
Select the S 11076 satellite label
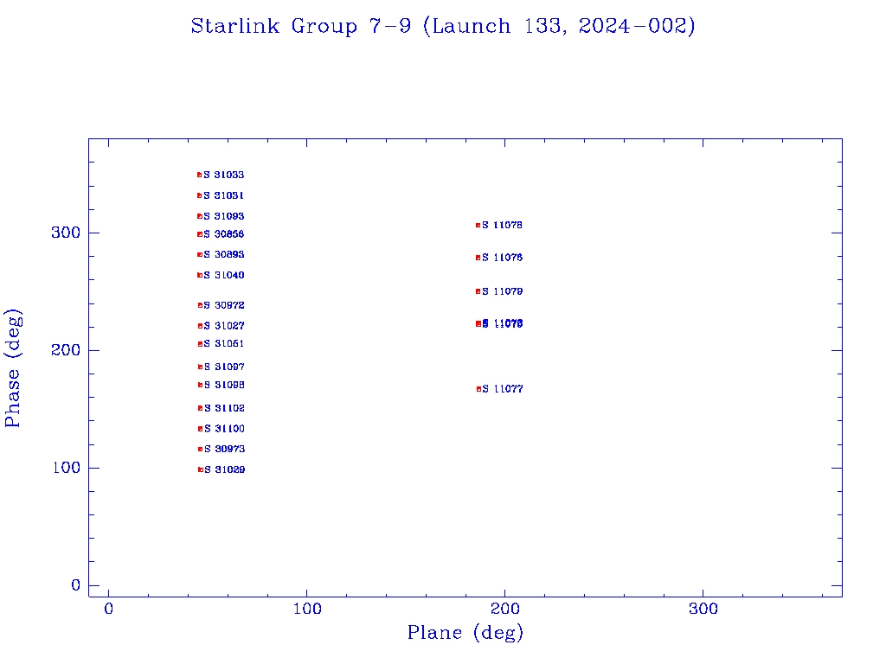tap(503, 258)
